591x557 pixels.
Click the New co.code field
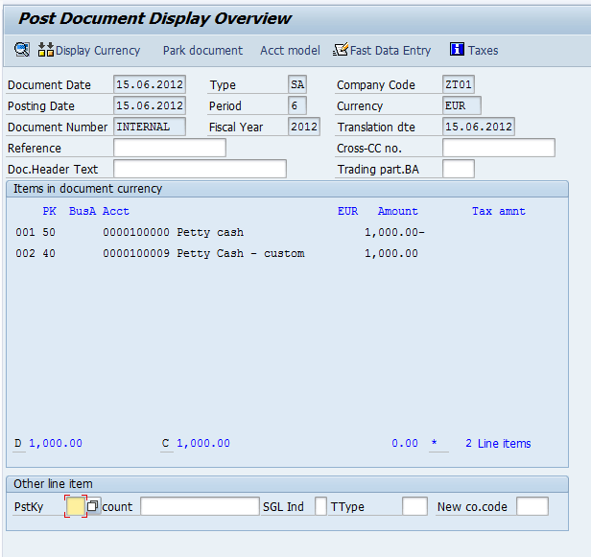coord(532,506)
